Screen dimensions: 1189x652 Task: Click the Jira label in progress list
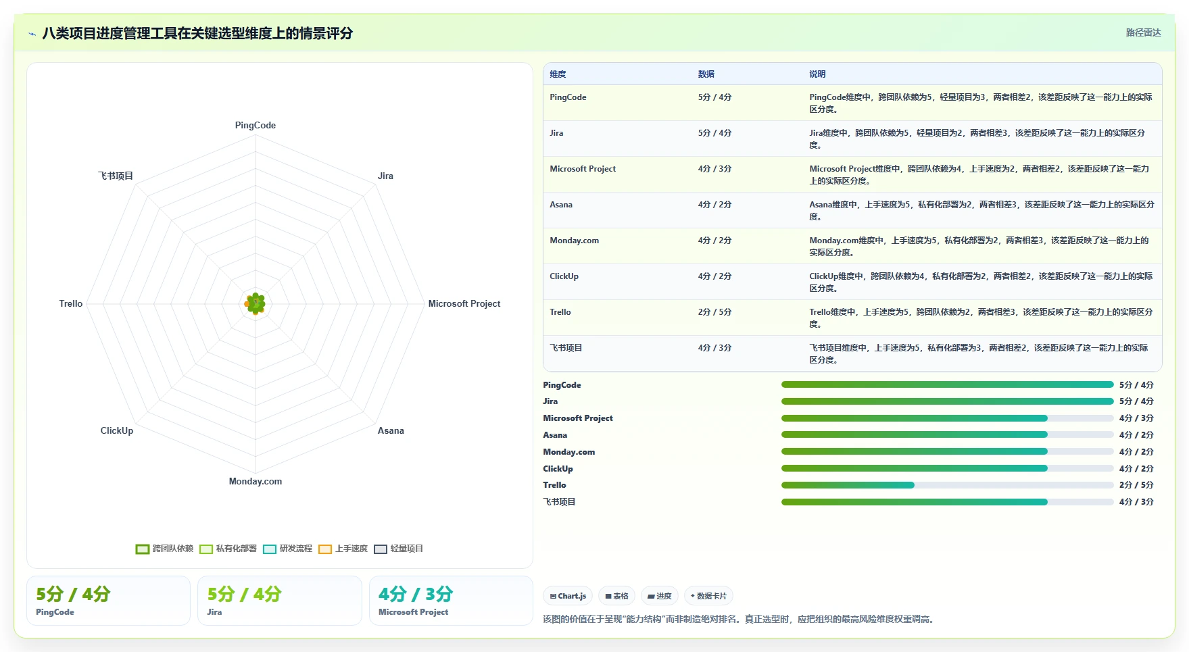550,401
